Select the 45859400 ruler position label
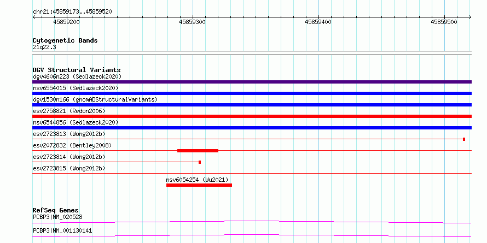 (318, 22)
